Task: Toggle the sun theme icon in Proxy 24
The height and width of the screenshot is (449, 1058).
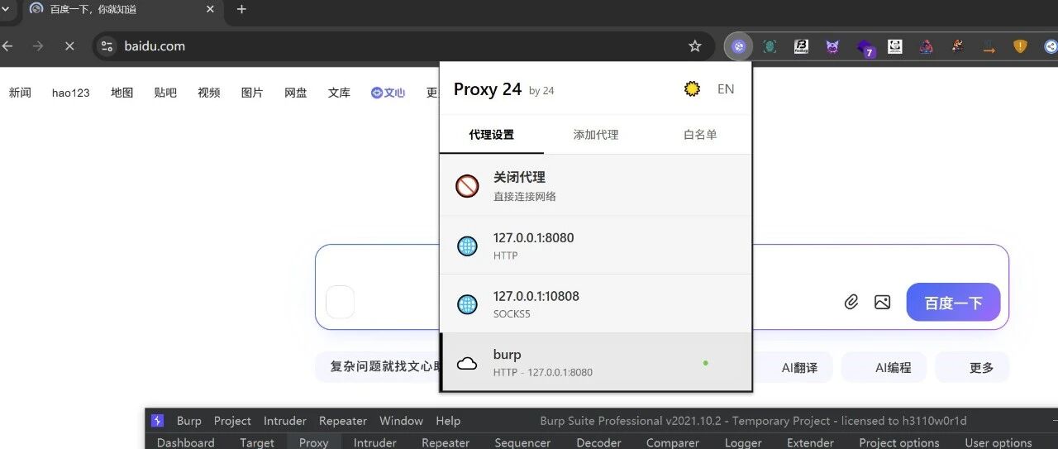Action: coord(693,89)
